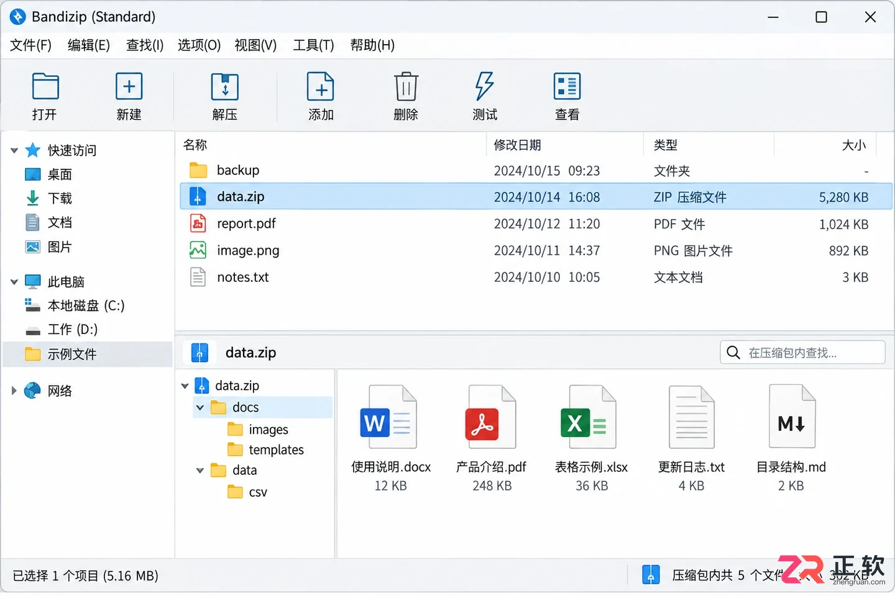Click the "1,024 KB" size cell
Viewport: 895px width, 596px height.
843,225
